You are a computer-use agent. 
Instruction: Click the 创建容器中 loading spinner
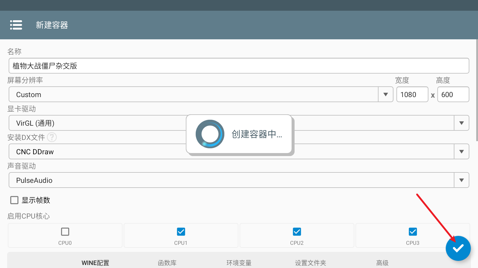pos(210,134)
